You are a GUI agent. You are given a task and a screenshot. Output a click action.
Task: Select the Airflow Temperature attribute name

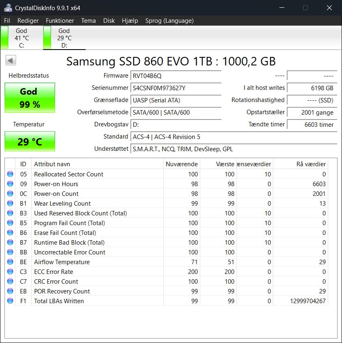click(62, 262)
